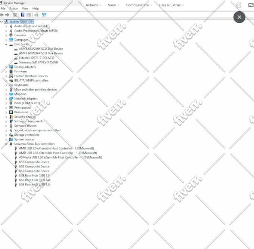Click the Mice and other pointing devices icon
This screenshot has width=254, height=249.
pos(11,89)
